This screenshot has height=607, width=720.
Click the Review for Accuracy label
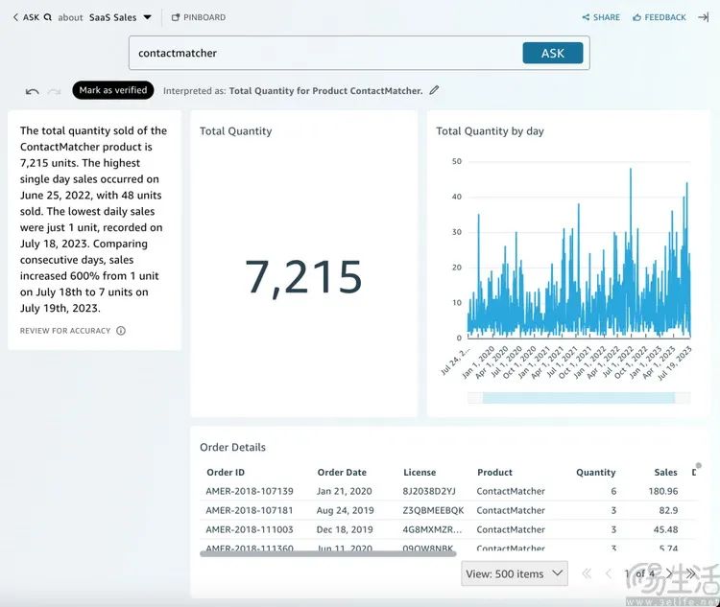point(65,331)
